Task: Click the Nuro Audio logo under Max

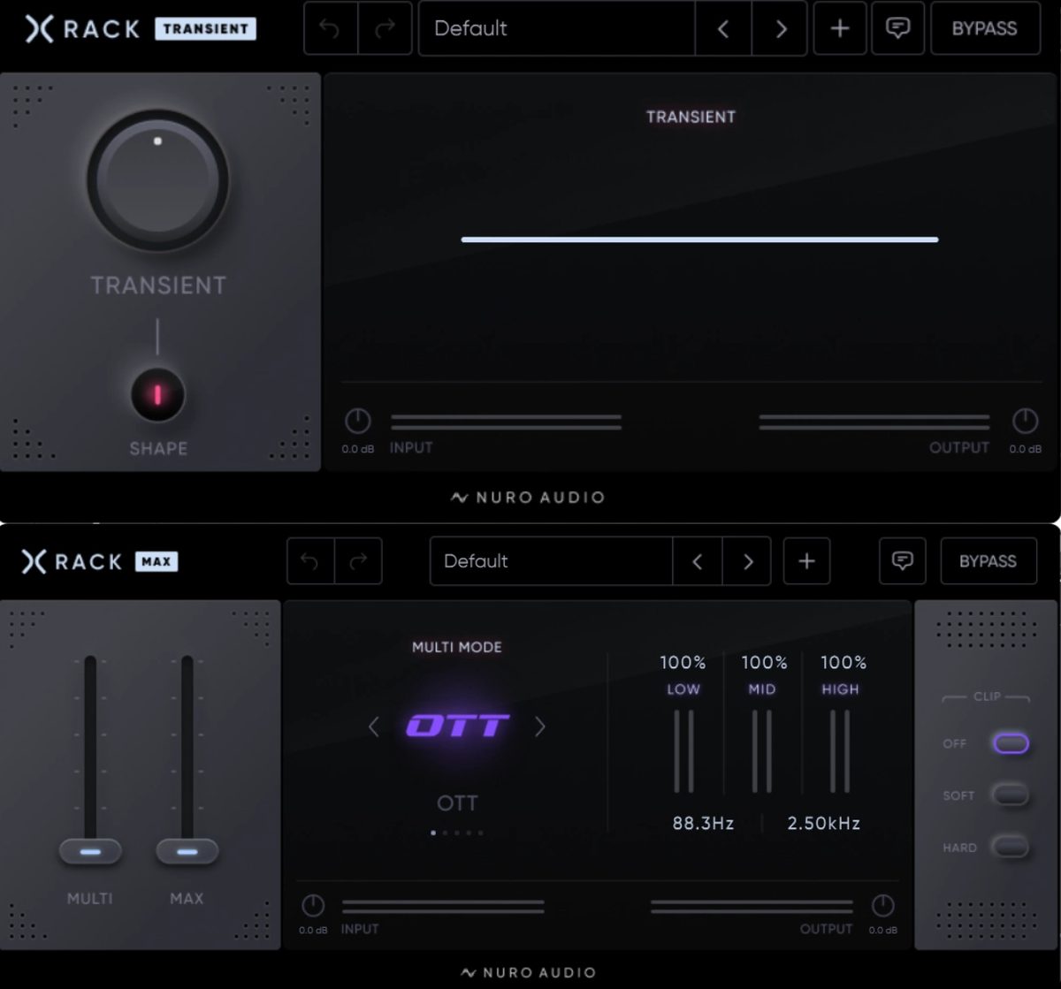Action: (x=529, y=973)
